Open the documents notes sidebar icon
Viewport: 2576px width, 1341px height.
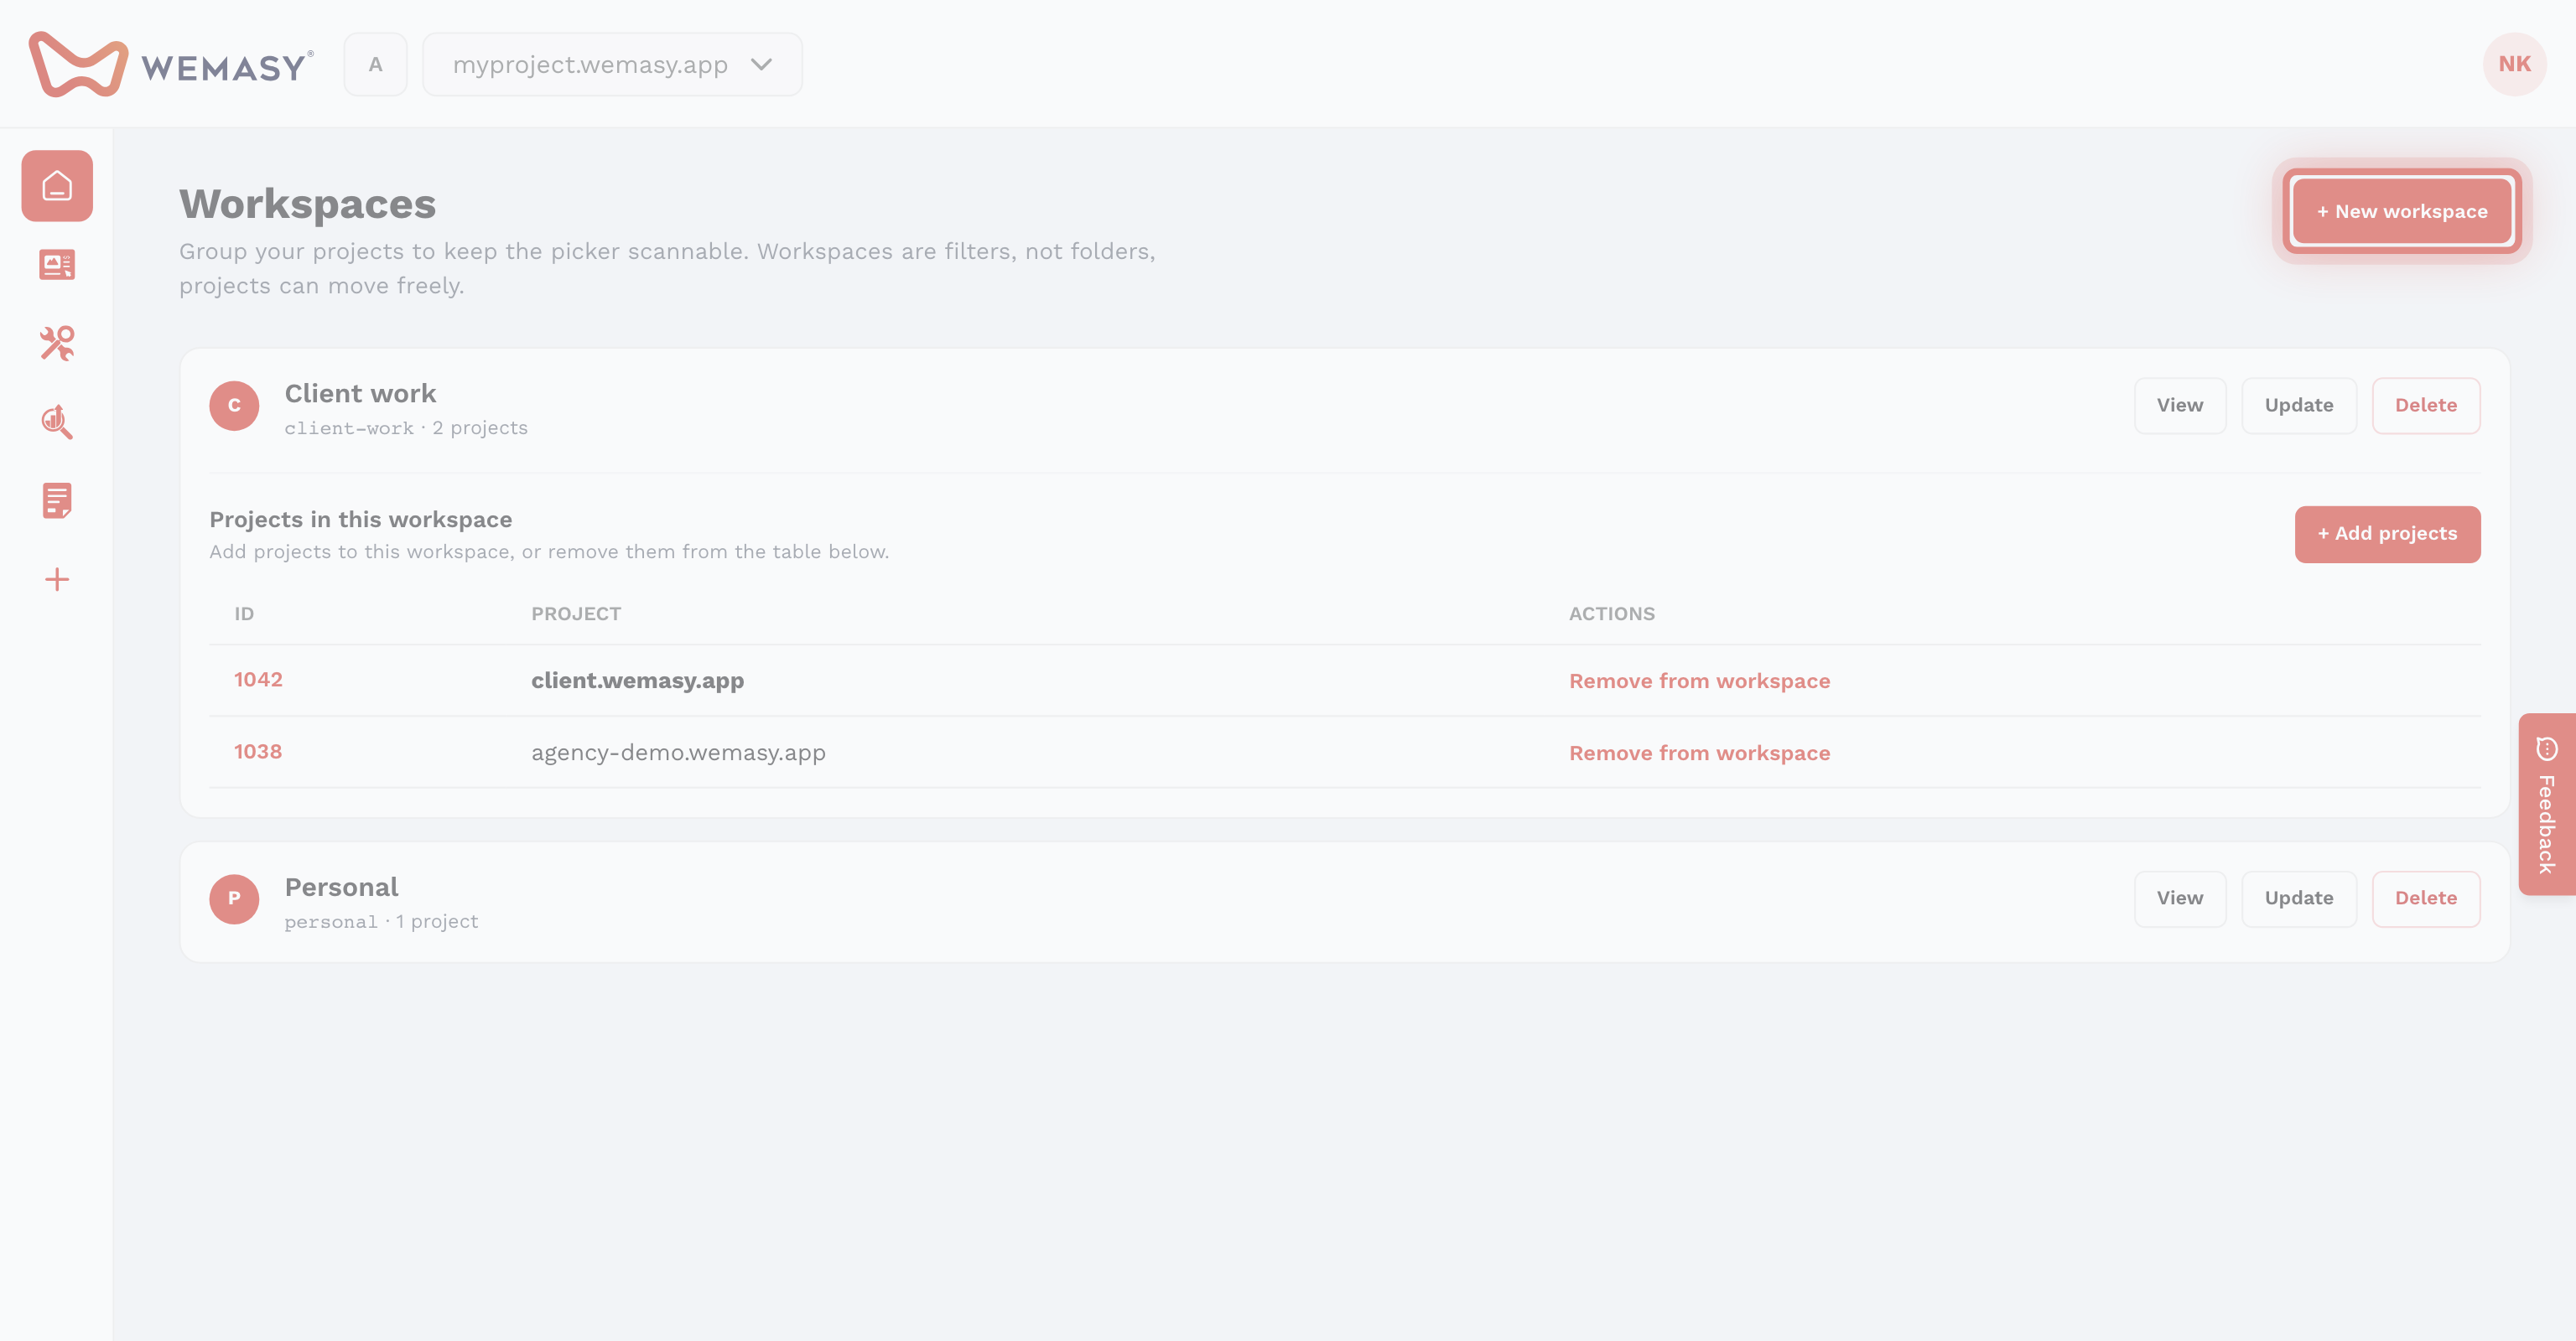point(57,500)
